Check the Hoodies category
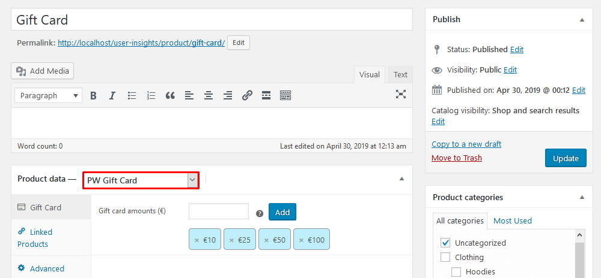601x278 pixels. [x=456, y=272]
